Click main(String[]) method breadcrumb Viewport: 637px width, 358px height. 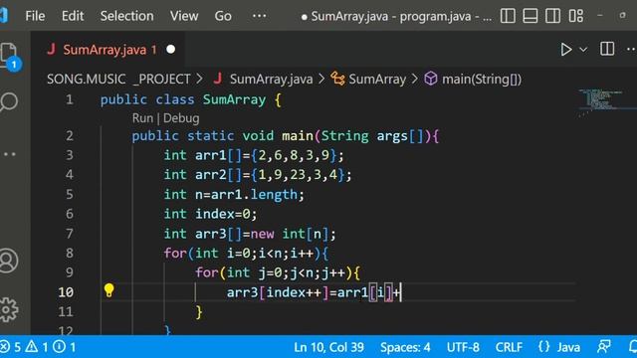[x=482, y=79]
